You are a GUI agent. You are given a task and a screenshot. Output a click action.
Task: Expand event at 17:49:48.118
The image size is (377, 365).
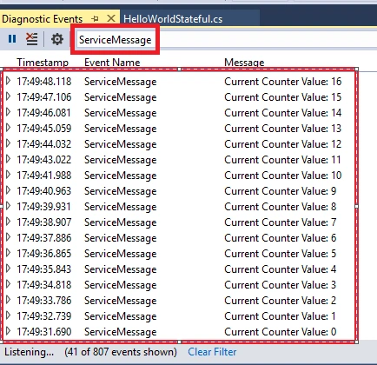[x=9, y=81]
